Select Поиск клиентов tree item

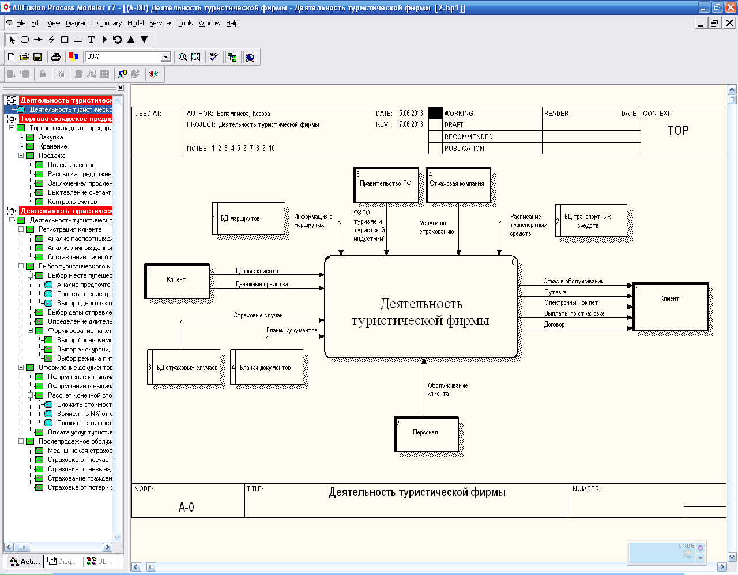[x=71, y=165]
